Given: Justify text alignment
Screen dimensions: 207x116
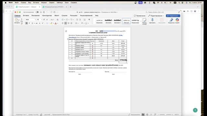Looking at the screenshot, I should (x=71, y=23).
